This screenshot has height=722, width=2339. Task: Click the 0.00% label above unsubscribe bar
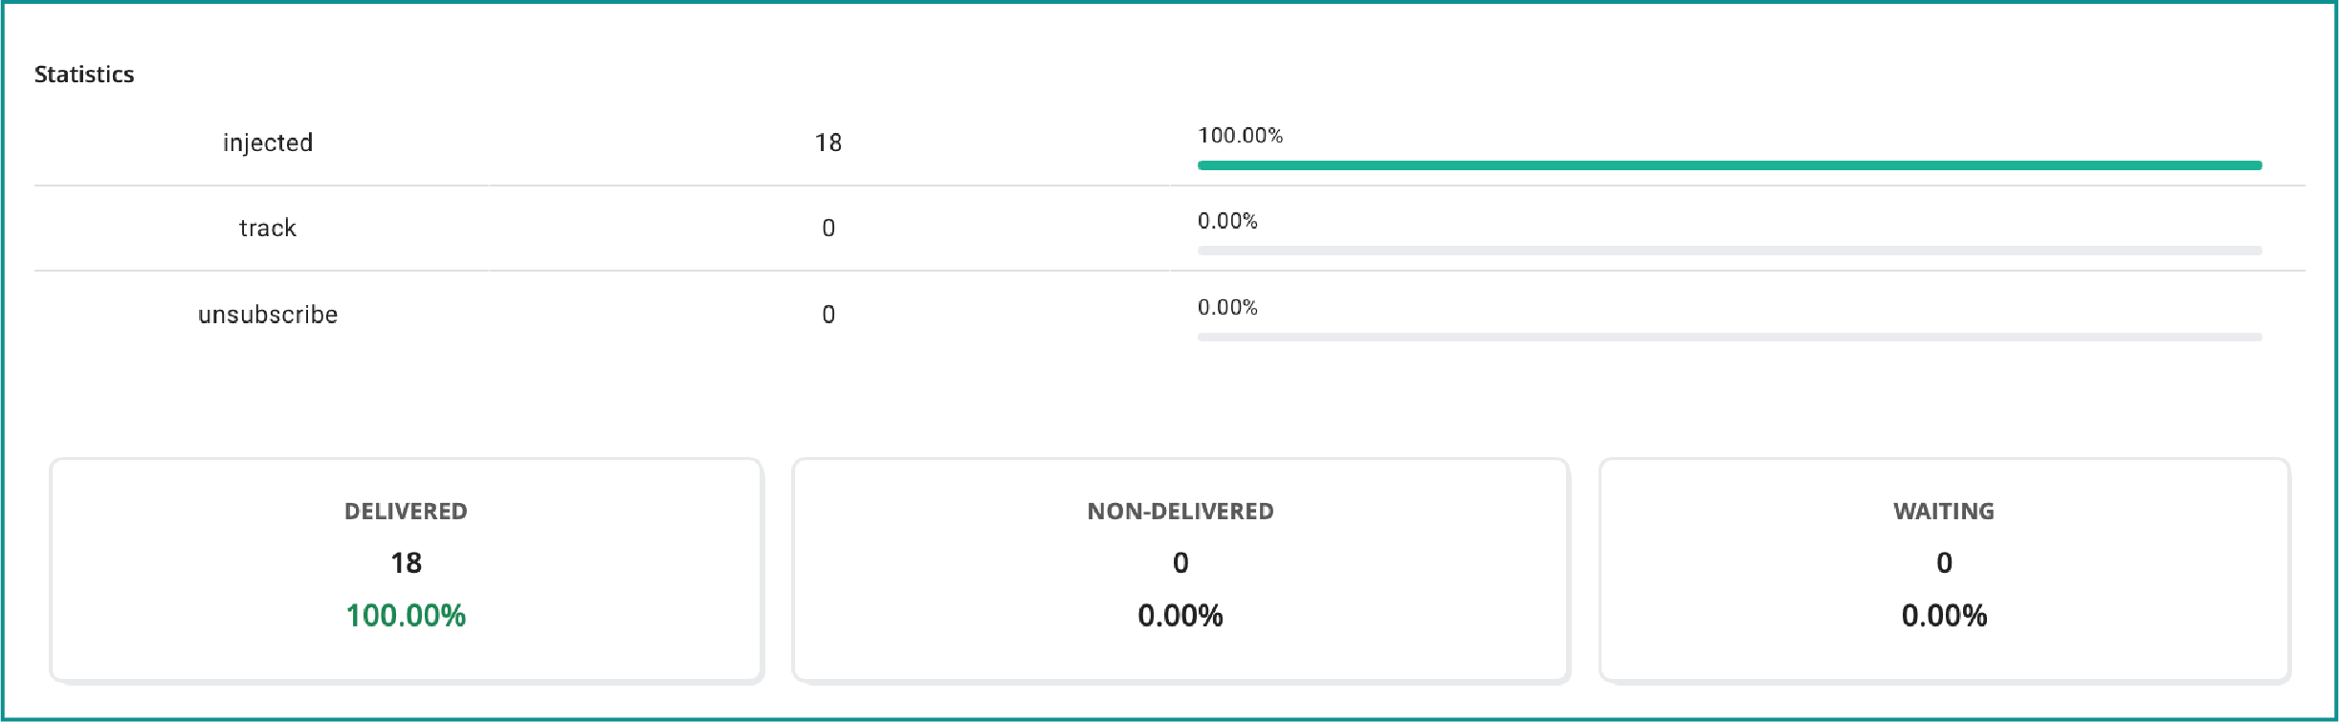click(1227, 307)
